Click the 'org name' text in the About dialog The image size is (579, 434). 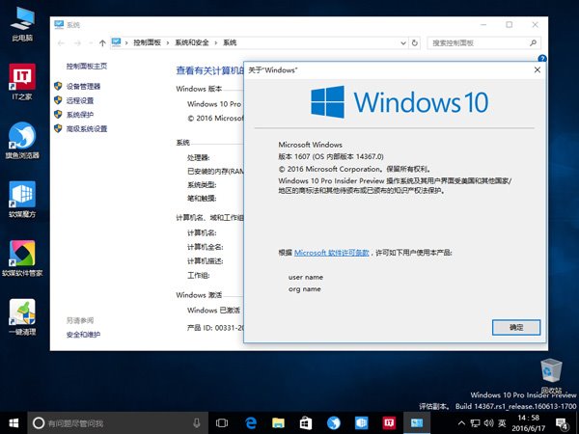click(305, 289)
